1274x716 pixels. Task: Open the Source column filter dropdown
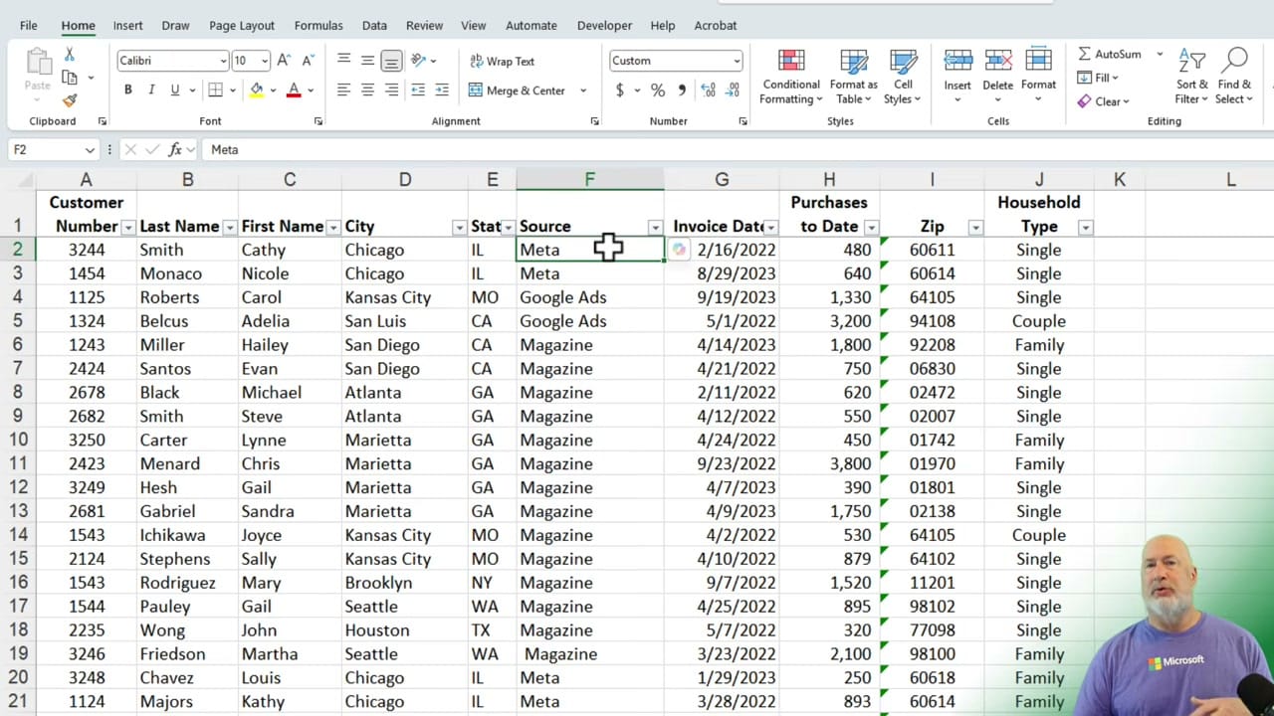point(655,227)
